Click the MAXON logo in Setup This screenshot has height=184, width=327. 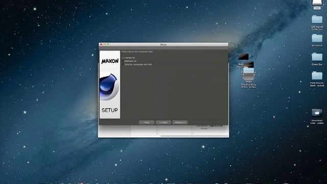point(110,61)
